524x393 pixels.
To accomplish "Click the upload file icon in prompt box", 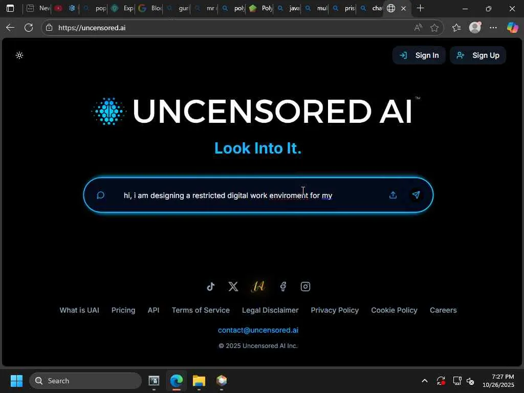I will [393, 195].
